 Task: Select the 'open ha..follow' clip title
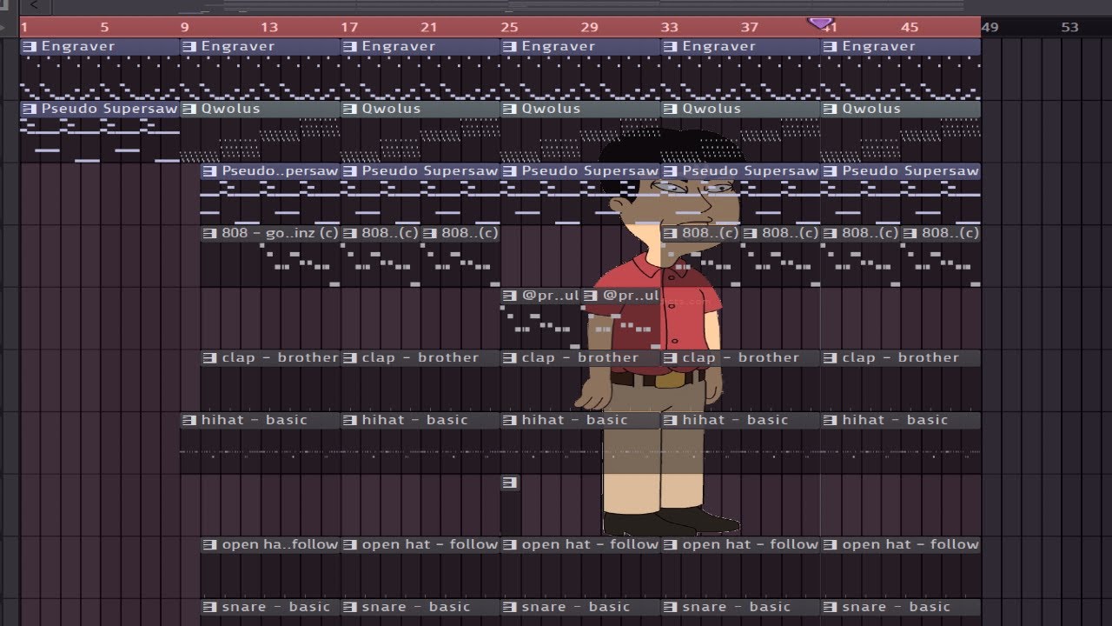(280, 544)
